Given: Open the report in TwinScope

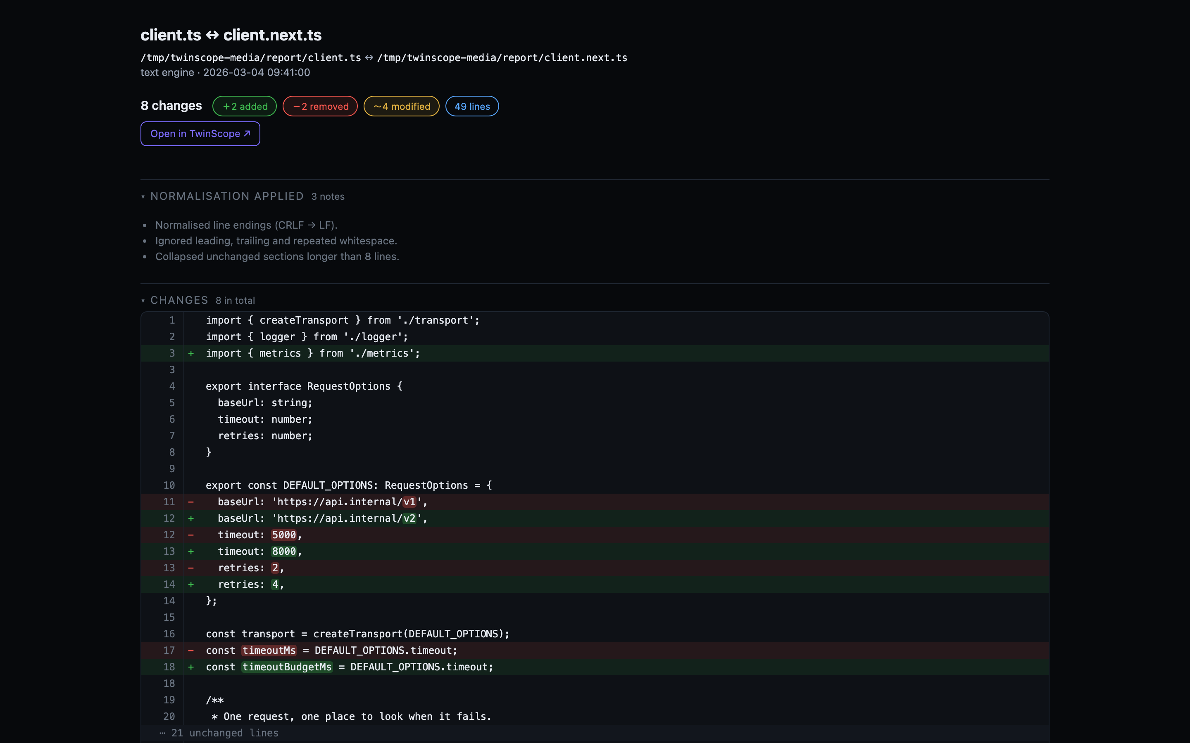Looking at the screenshot, I should (200, 134).
